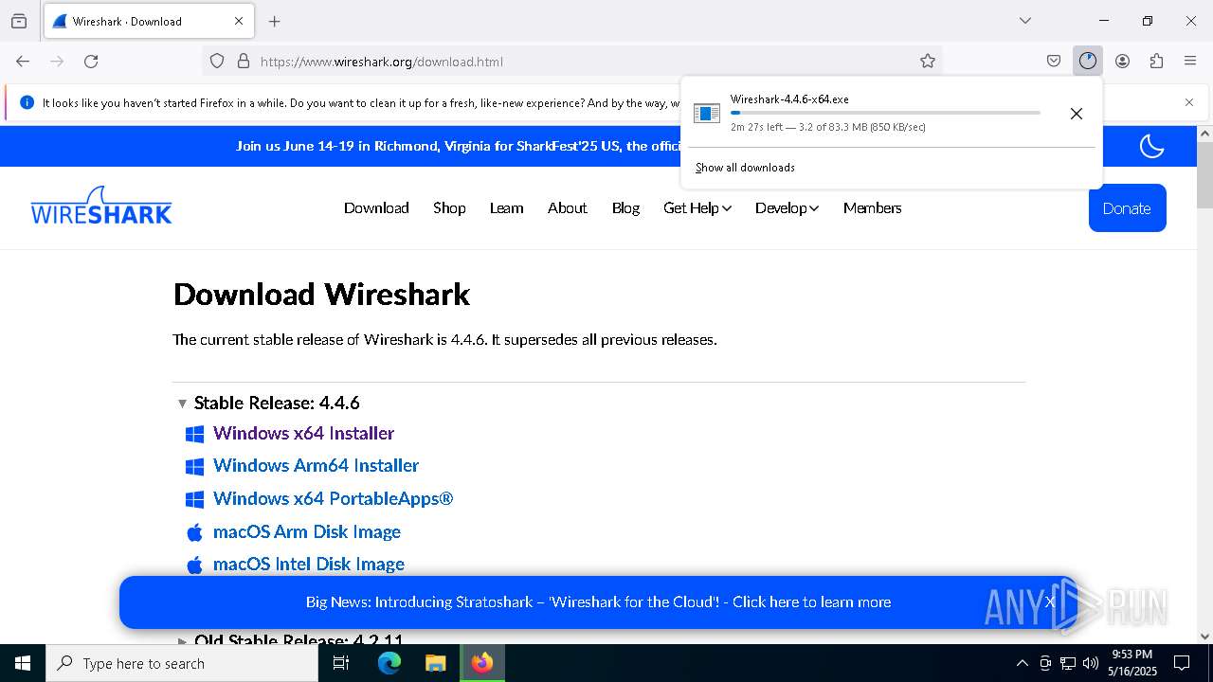Screen dimensions: 1213x682
Task: Expand the Develop dropdown menu
Action: tap(787, 208)
